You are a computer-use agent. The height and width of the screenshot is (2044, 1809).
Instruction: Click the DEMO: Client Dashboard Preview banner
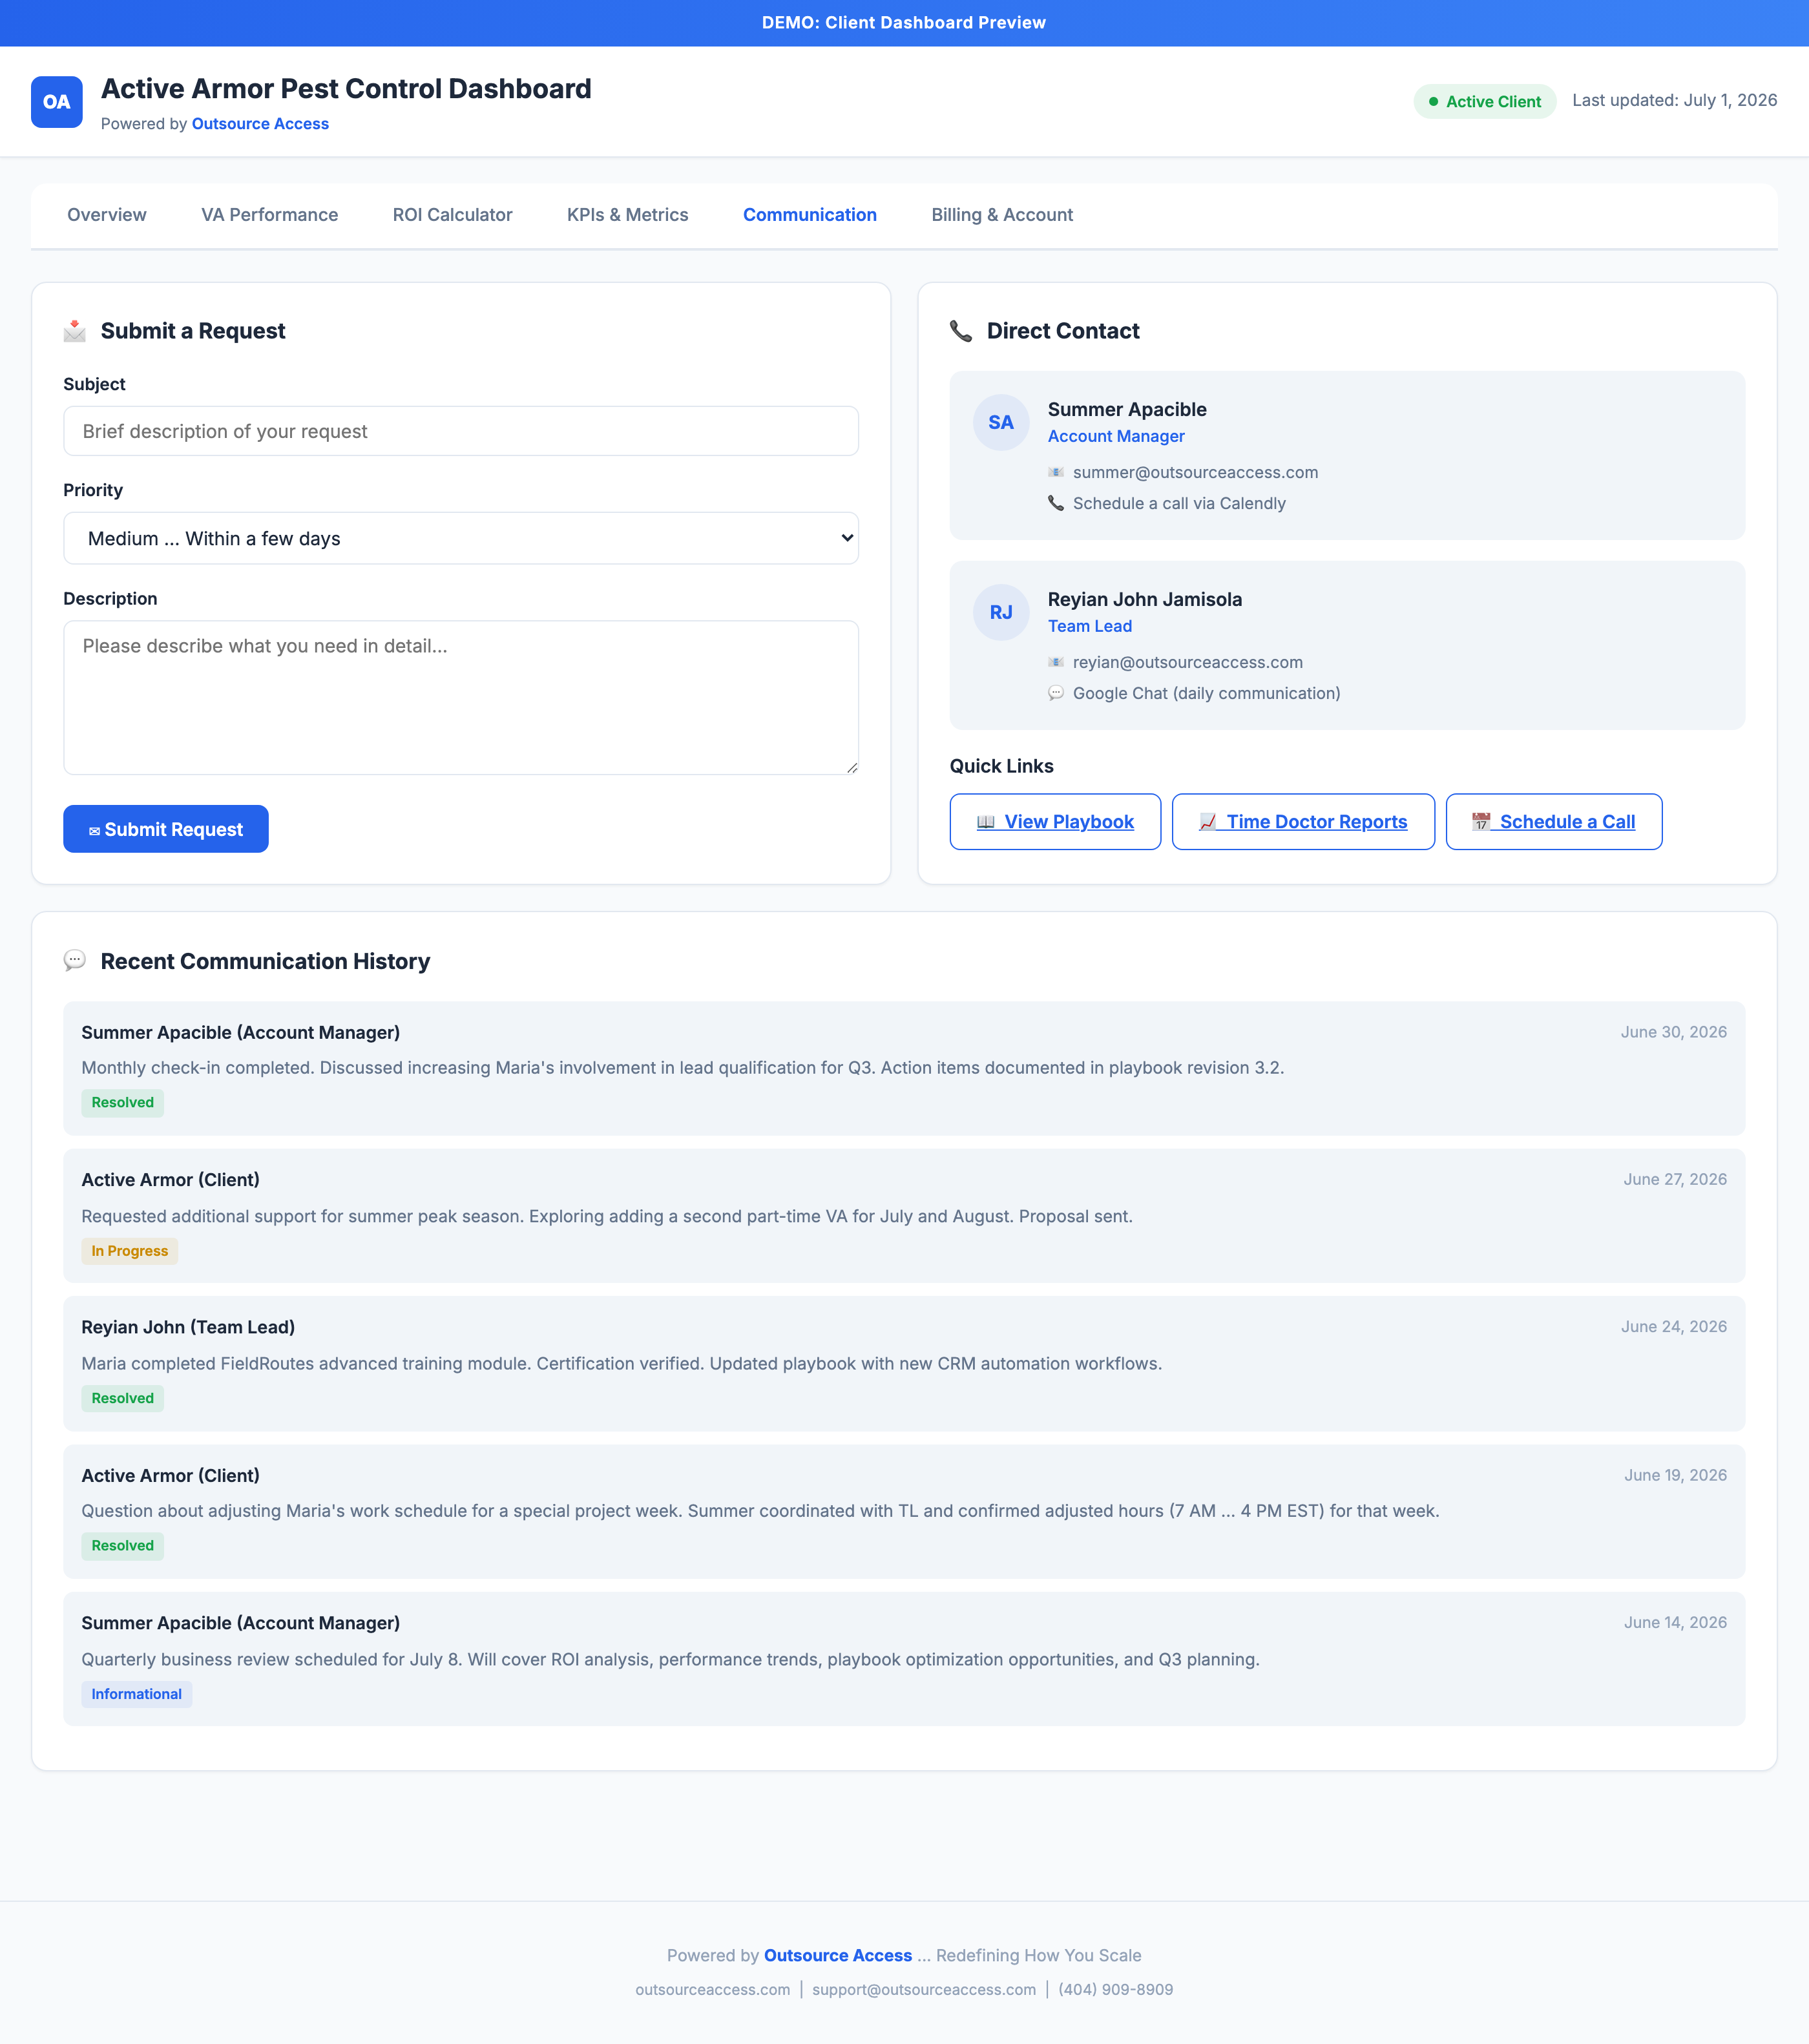tap(904, 23)
